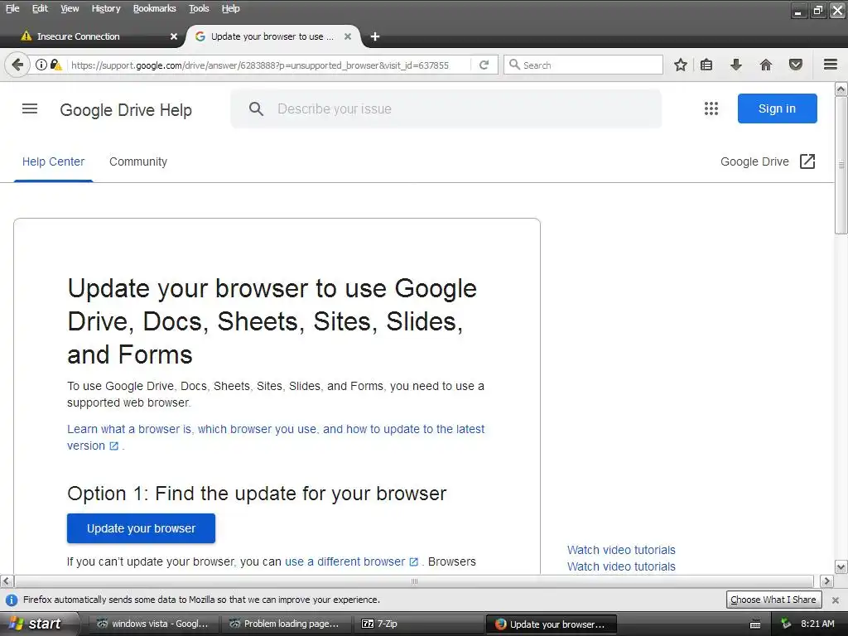848x636 pixels.
Task: Open Google Drive external link icon
Action: (x=807, y=161)
